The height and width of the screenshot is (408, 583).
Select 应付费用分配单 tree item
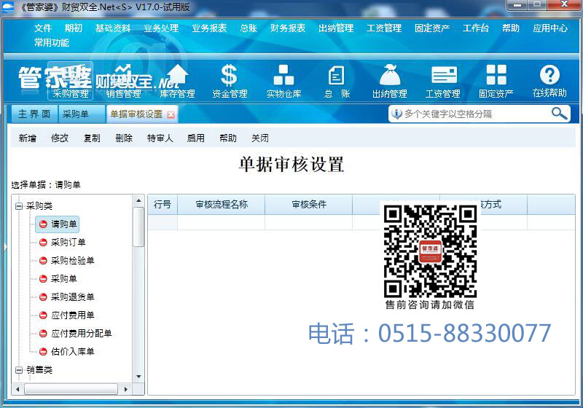(x=81, y=333)
